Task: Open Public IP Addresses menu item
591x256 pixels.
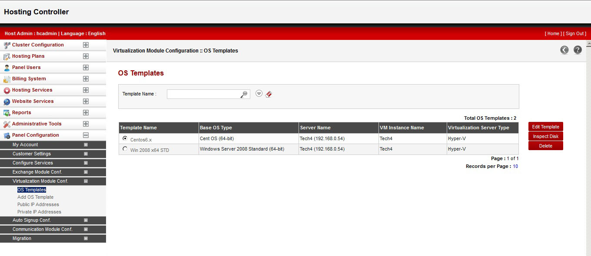Action: click(x=38, y=204)
